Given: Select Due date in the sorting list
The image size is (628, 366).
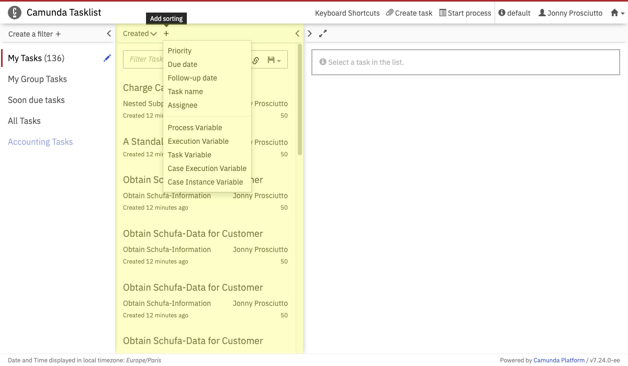Looking at the screenshot, I should (x=183, y=64).
